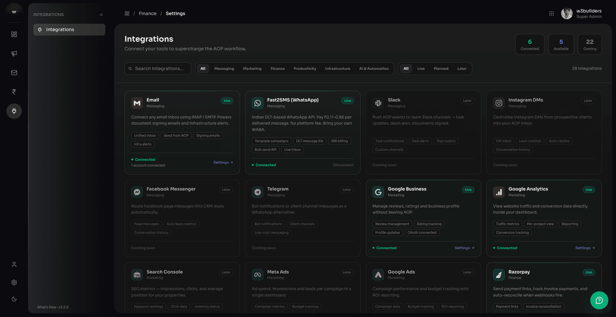Image resolution: width=616 pixels, height=317 pixels.
Task: Select the All category filter
Action: [203, 69]
